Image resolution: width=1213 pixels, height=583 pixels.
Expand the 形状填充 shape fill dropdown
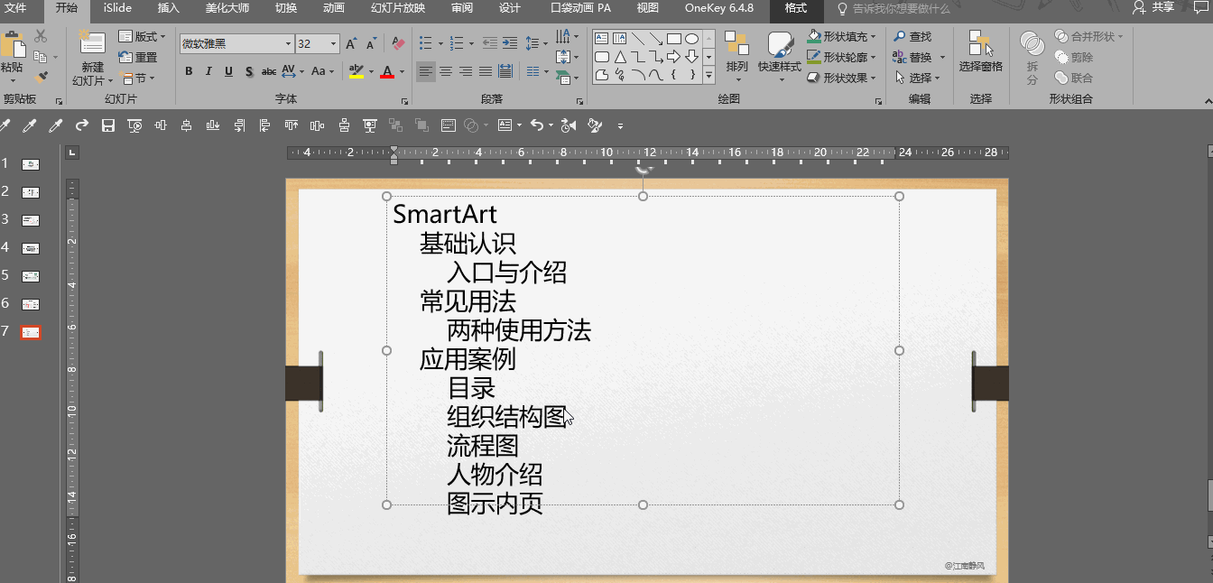point(872,36)
